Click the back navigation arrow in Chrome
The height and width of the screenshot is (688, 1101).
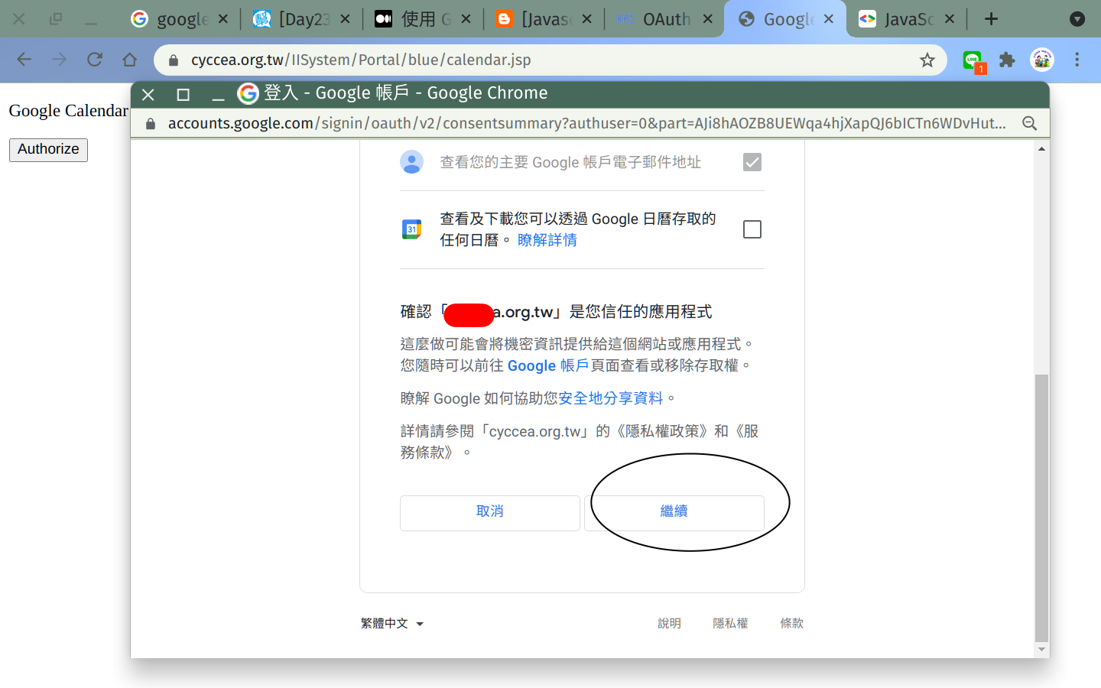(24, 60)
